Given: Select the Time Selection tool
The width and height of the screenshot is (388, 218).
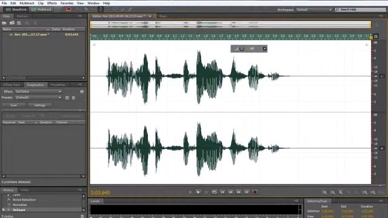Looking at the screenshot, I should pos(101,10).
